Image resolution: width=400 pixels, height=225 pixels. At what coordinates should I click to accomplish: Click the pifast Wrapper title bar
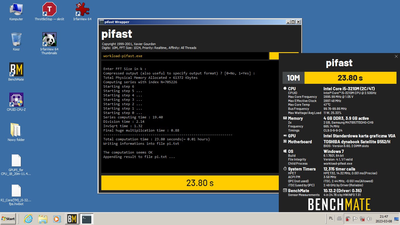click(192, 22)
